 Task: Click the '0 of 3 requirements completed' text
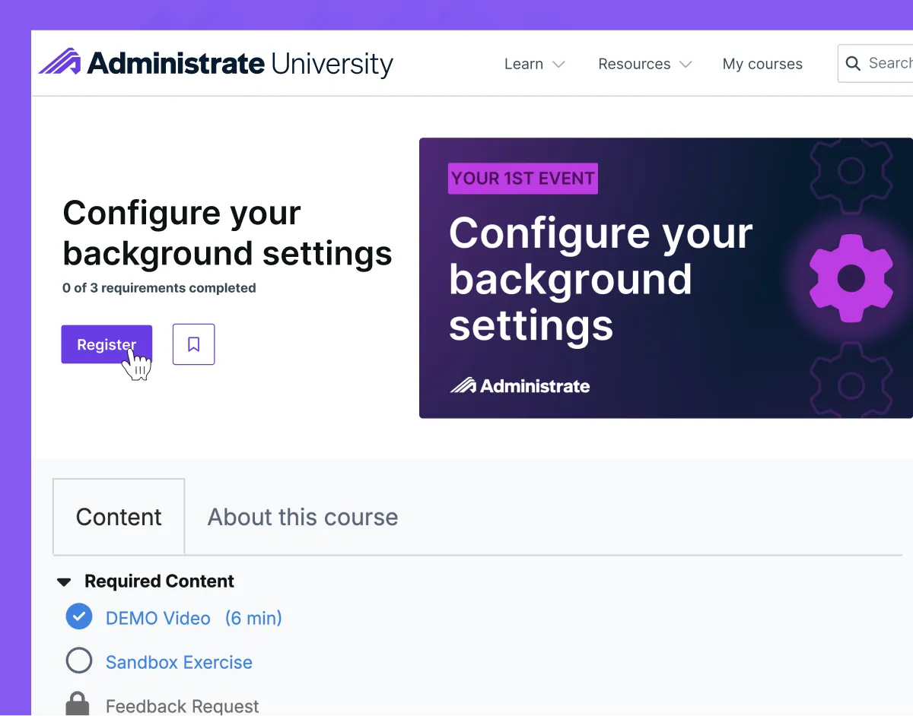(x=159, y=288)
